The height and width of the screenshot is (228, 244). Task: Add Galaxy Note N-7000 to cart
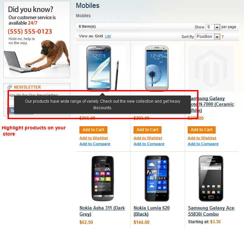click(x=202, y=130)
